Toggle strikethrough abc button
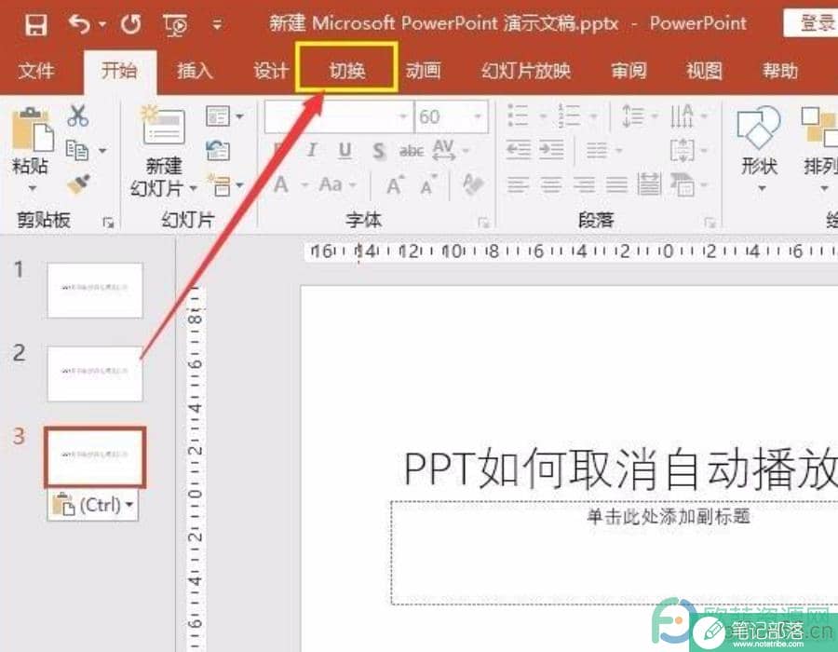The width and height of the screenshot is (838, 652). (411, 151)
